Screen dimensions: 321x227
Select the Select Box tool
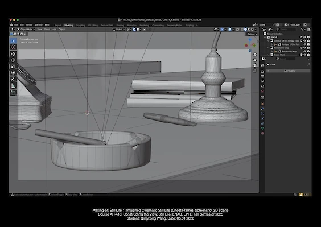[13, 41]
